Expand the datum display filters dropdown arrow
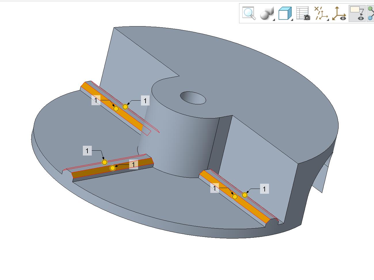Screen dimensions: 374x280 328,19
